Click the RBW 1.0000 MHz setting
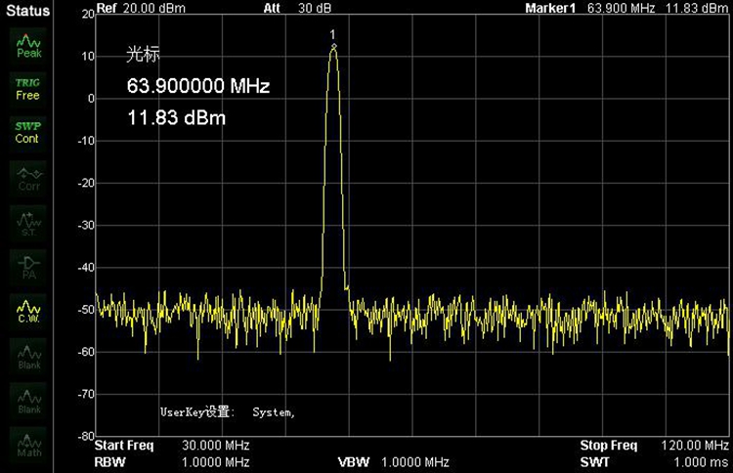The image size is (733, 473). 172,461
